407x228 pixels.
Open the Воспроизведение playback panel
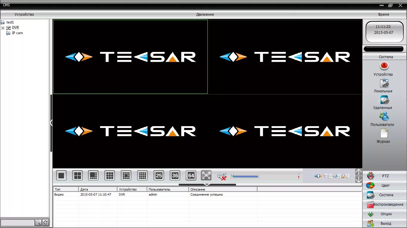click(x=385, y=204)
